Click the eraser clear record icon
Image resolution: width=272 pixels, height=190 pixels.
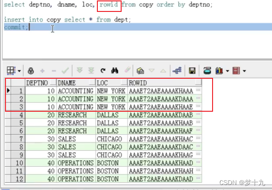pyautogui.click(x=128, y=70)
